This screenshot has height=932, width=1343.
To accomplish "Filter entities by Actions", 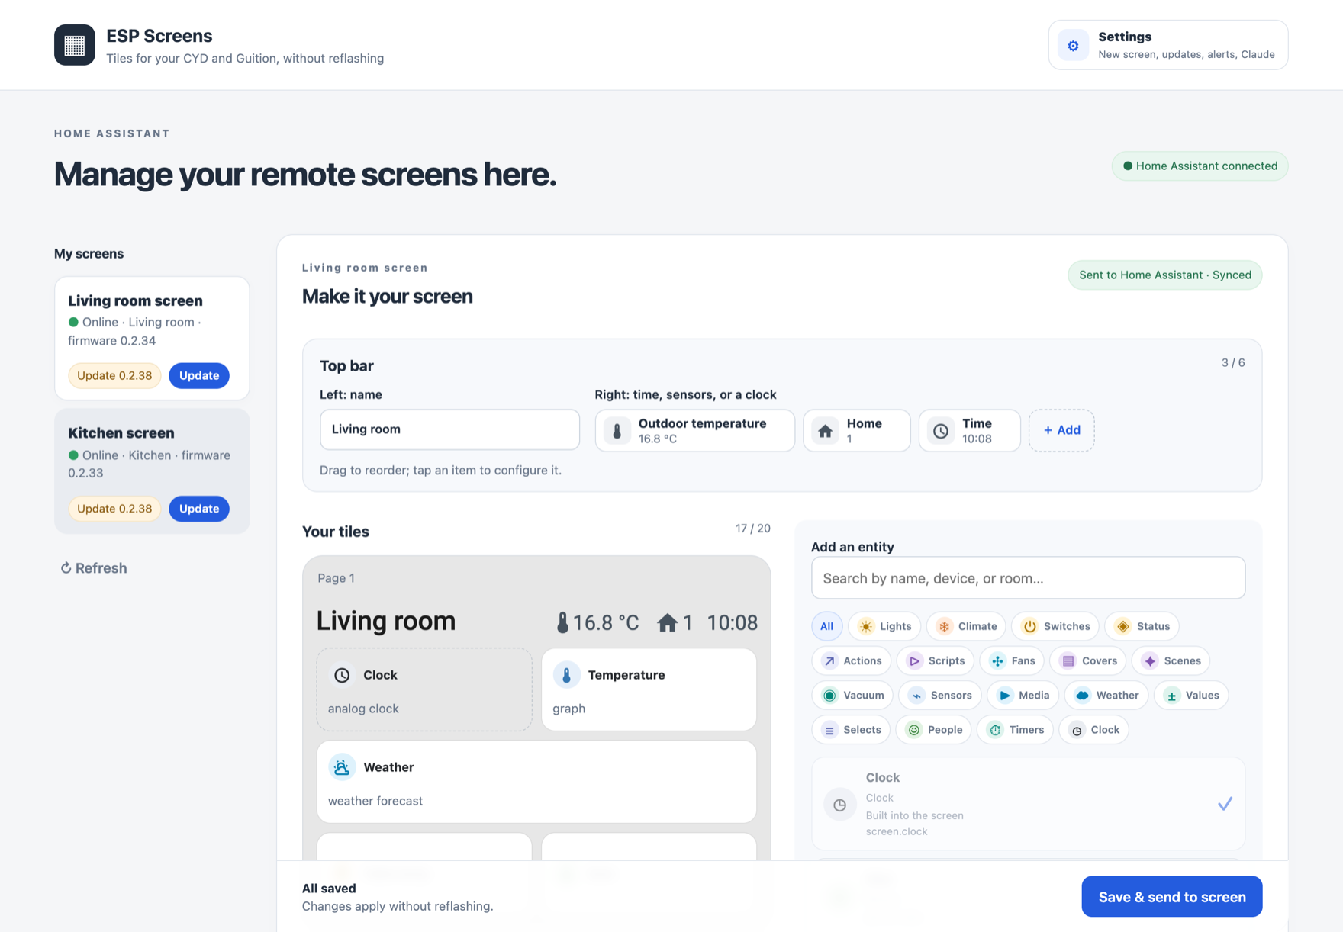I will click(852, 660).
